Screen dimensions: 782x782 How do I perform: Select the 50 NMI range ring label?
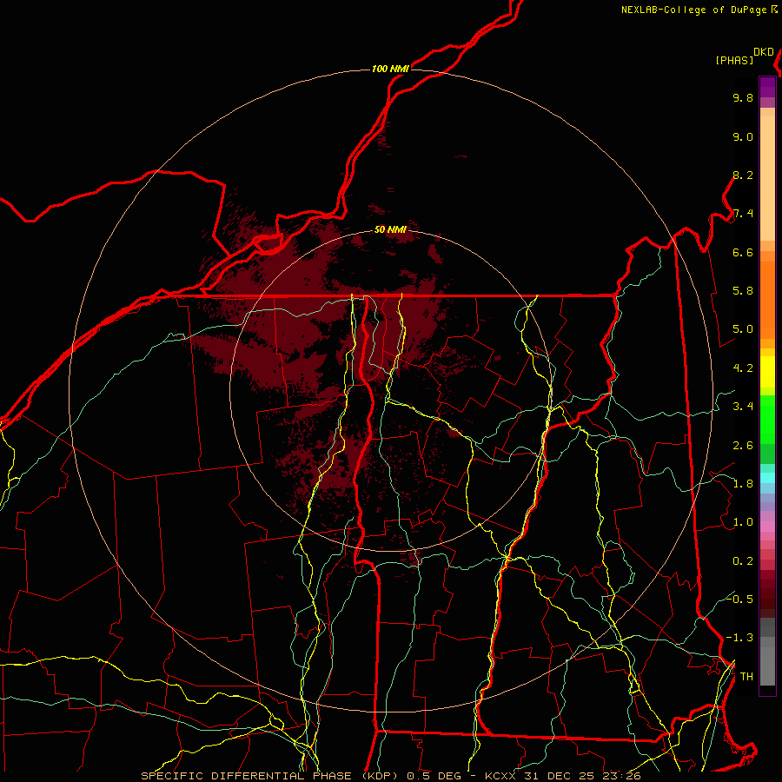[x=390, y=229]
